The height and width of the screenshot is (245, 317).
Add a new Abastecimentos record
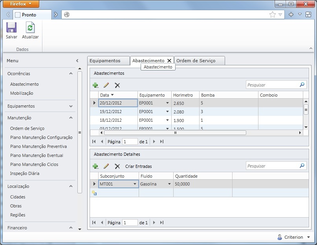(95, 85)
